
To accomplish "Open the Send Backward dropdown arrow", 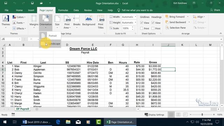I will pyautogui.click(x=189, y=22).
